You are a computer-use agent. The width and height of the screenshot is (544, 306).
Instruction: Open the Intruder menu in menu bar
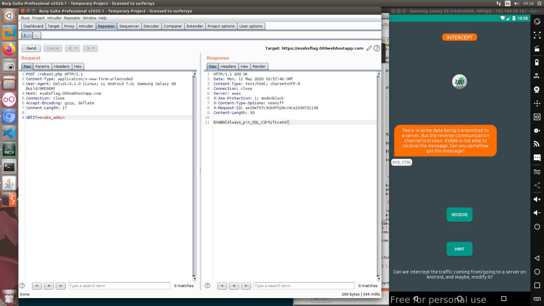(x=54, y=18)
